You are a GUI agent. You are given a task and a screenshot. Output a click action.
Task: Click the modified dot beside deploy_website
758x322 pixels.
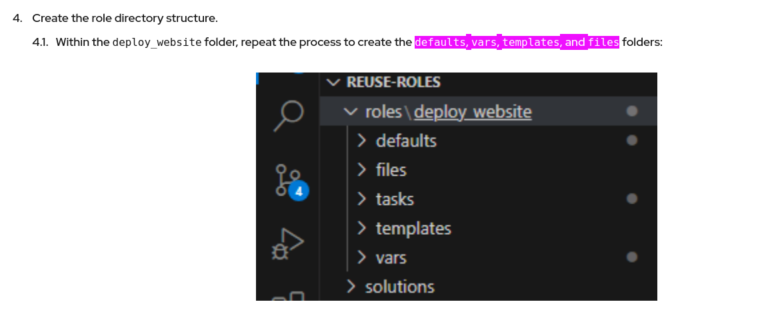pos(633,111)
